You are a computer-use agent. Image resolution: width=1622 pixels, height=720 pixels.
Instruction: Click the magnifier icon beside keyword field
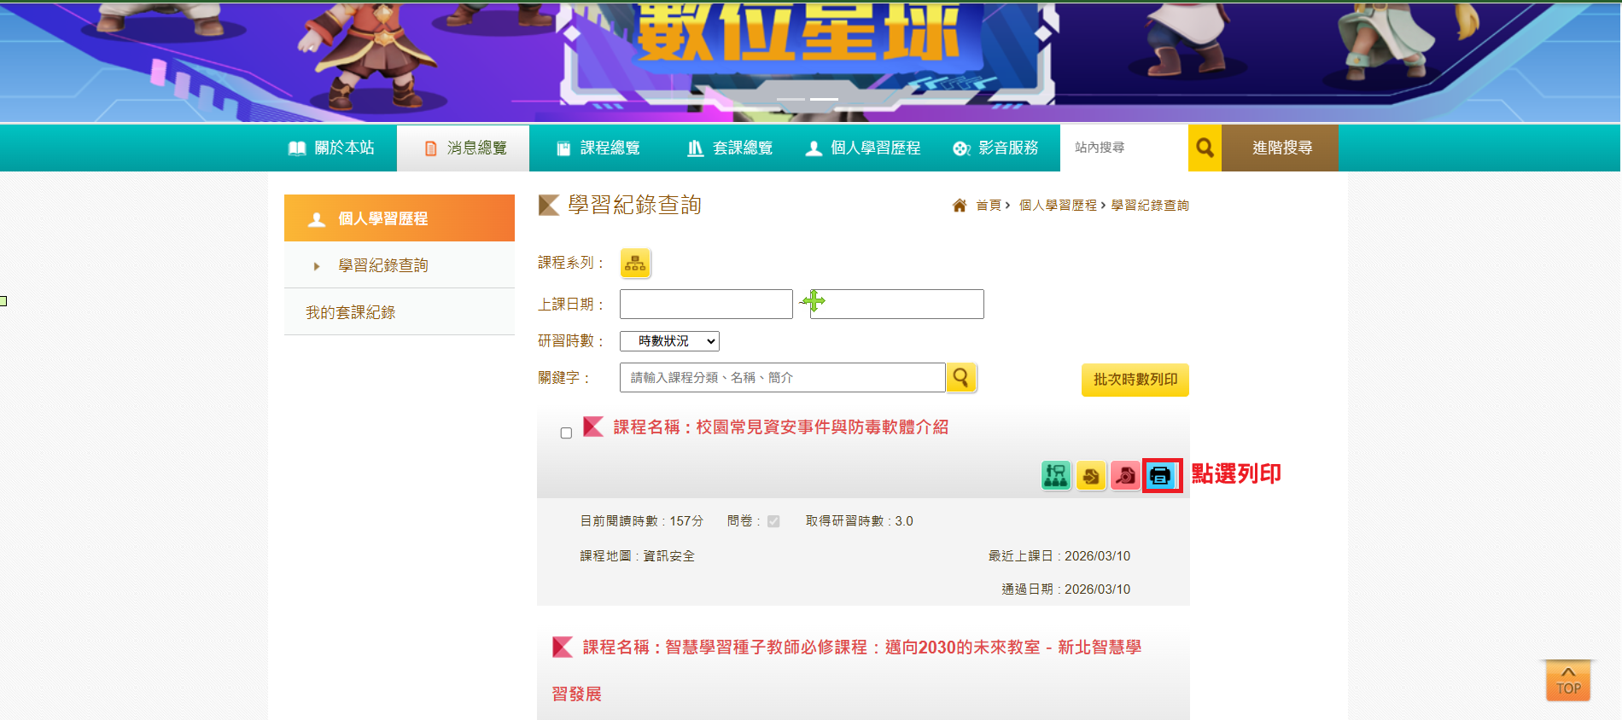961,377
